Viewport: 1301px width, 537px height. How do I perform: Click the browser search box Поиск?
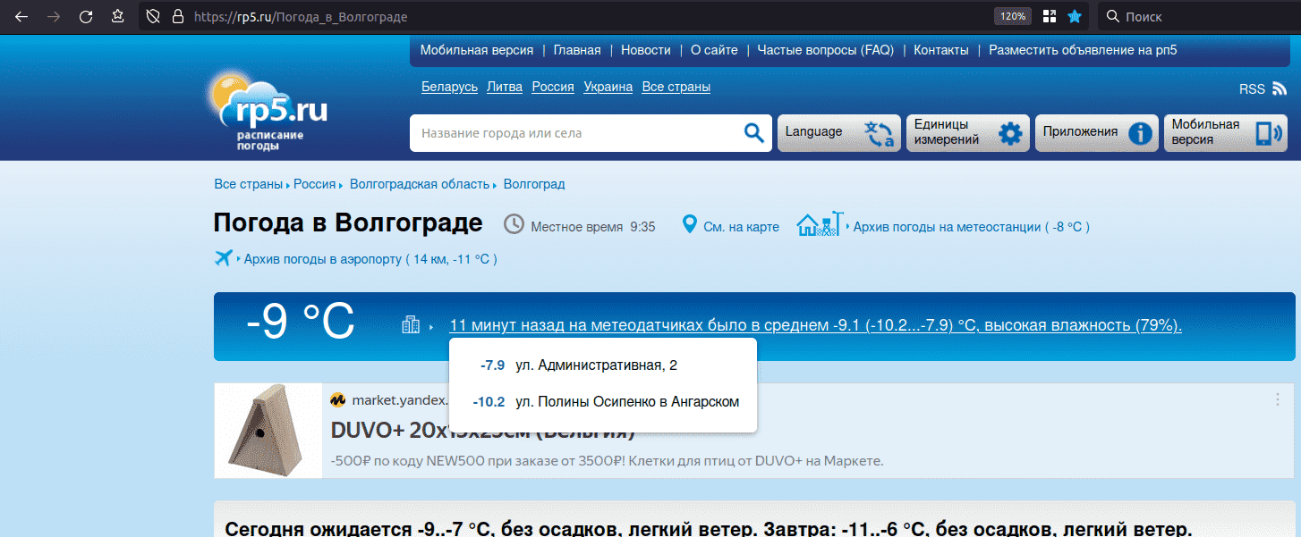(x=1198, y=16)
